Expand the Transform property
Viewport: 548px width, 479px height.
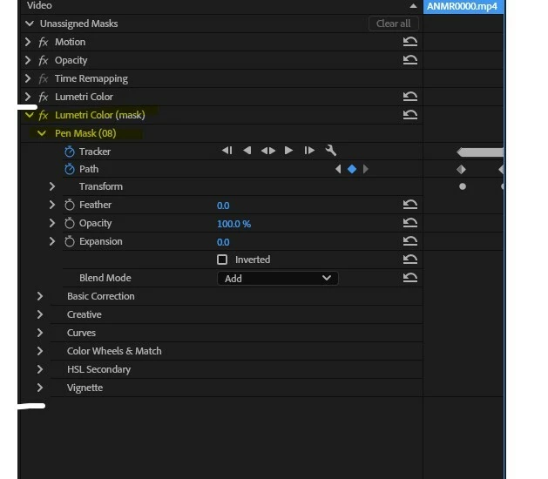51,186
